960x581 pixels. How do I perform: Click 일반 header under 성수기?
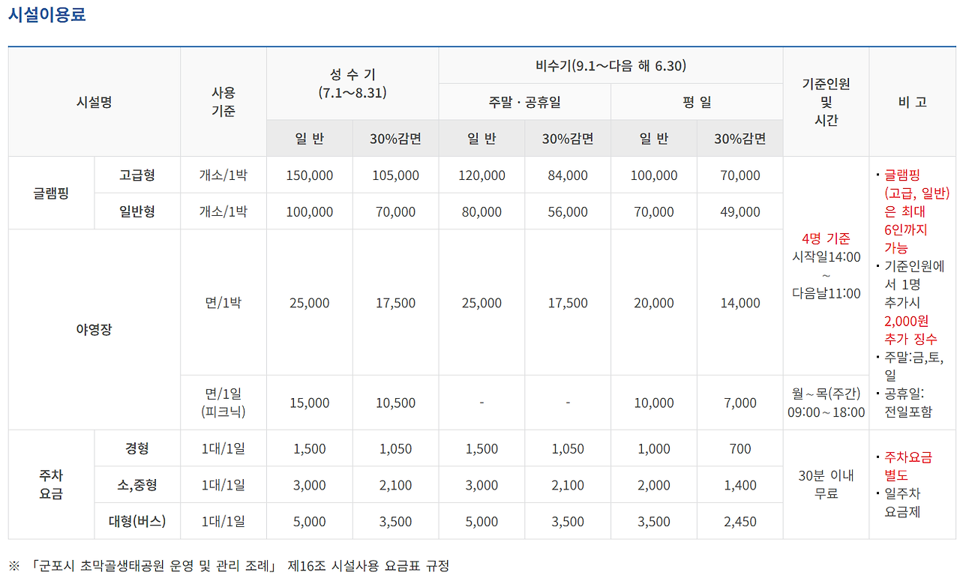(x=310, y=139)
